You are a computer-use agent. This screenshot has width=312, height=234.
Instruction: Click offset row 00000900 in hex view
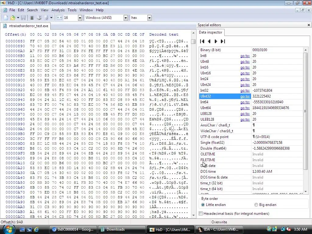click(x=15, y=80)
